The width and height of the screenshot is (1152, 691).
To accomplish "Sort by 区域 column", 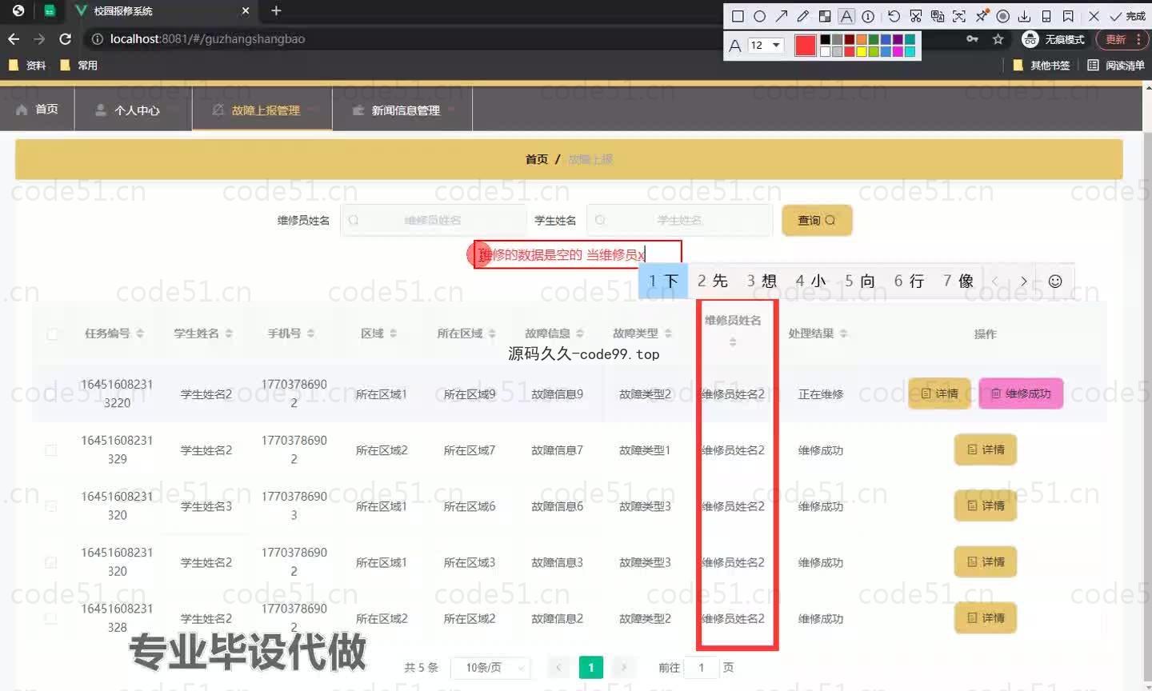I will (393, 334).
